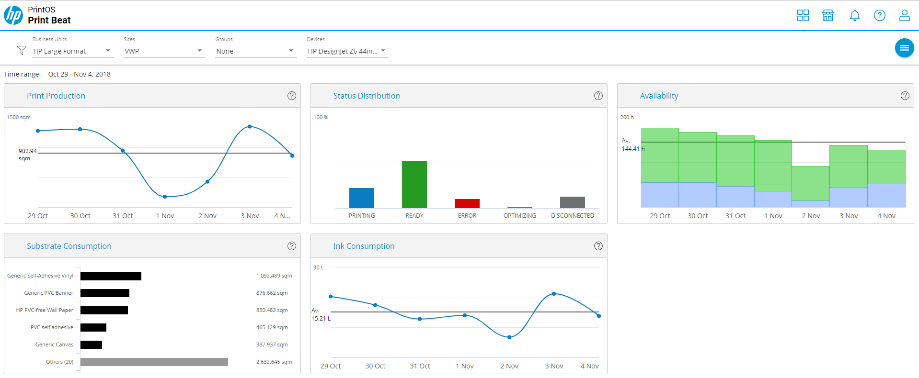Click the Status Distribution card title

367,96
